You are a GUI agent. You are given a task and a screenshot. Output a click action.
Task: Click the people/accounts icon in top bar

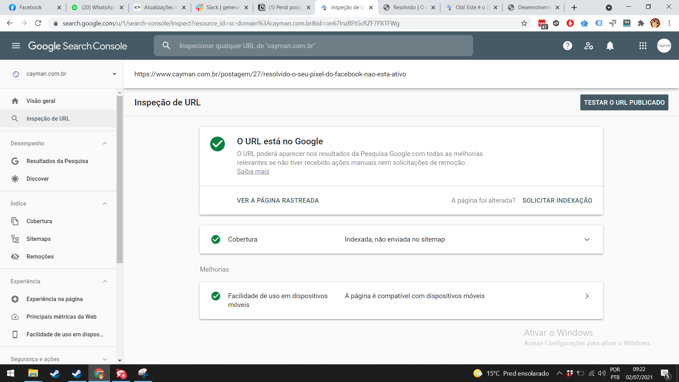coord(588,46)
